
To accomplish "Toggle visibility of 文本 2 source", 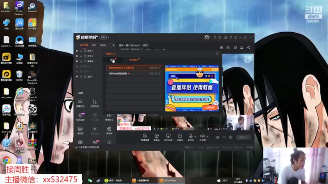I will (x=77, y=56).
